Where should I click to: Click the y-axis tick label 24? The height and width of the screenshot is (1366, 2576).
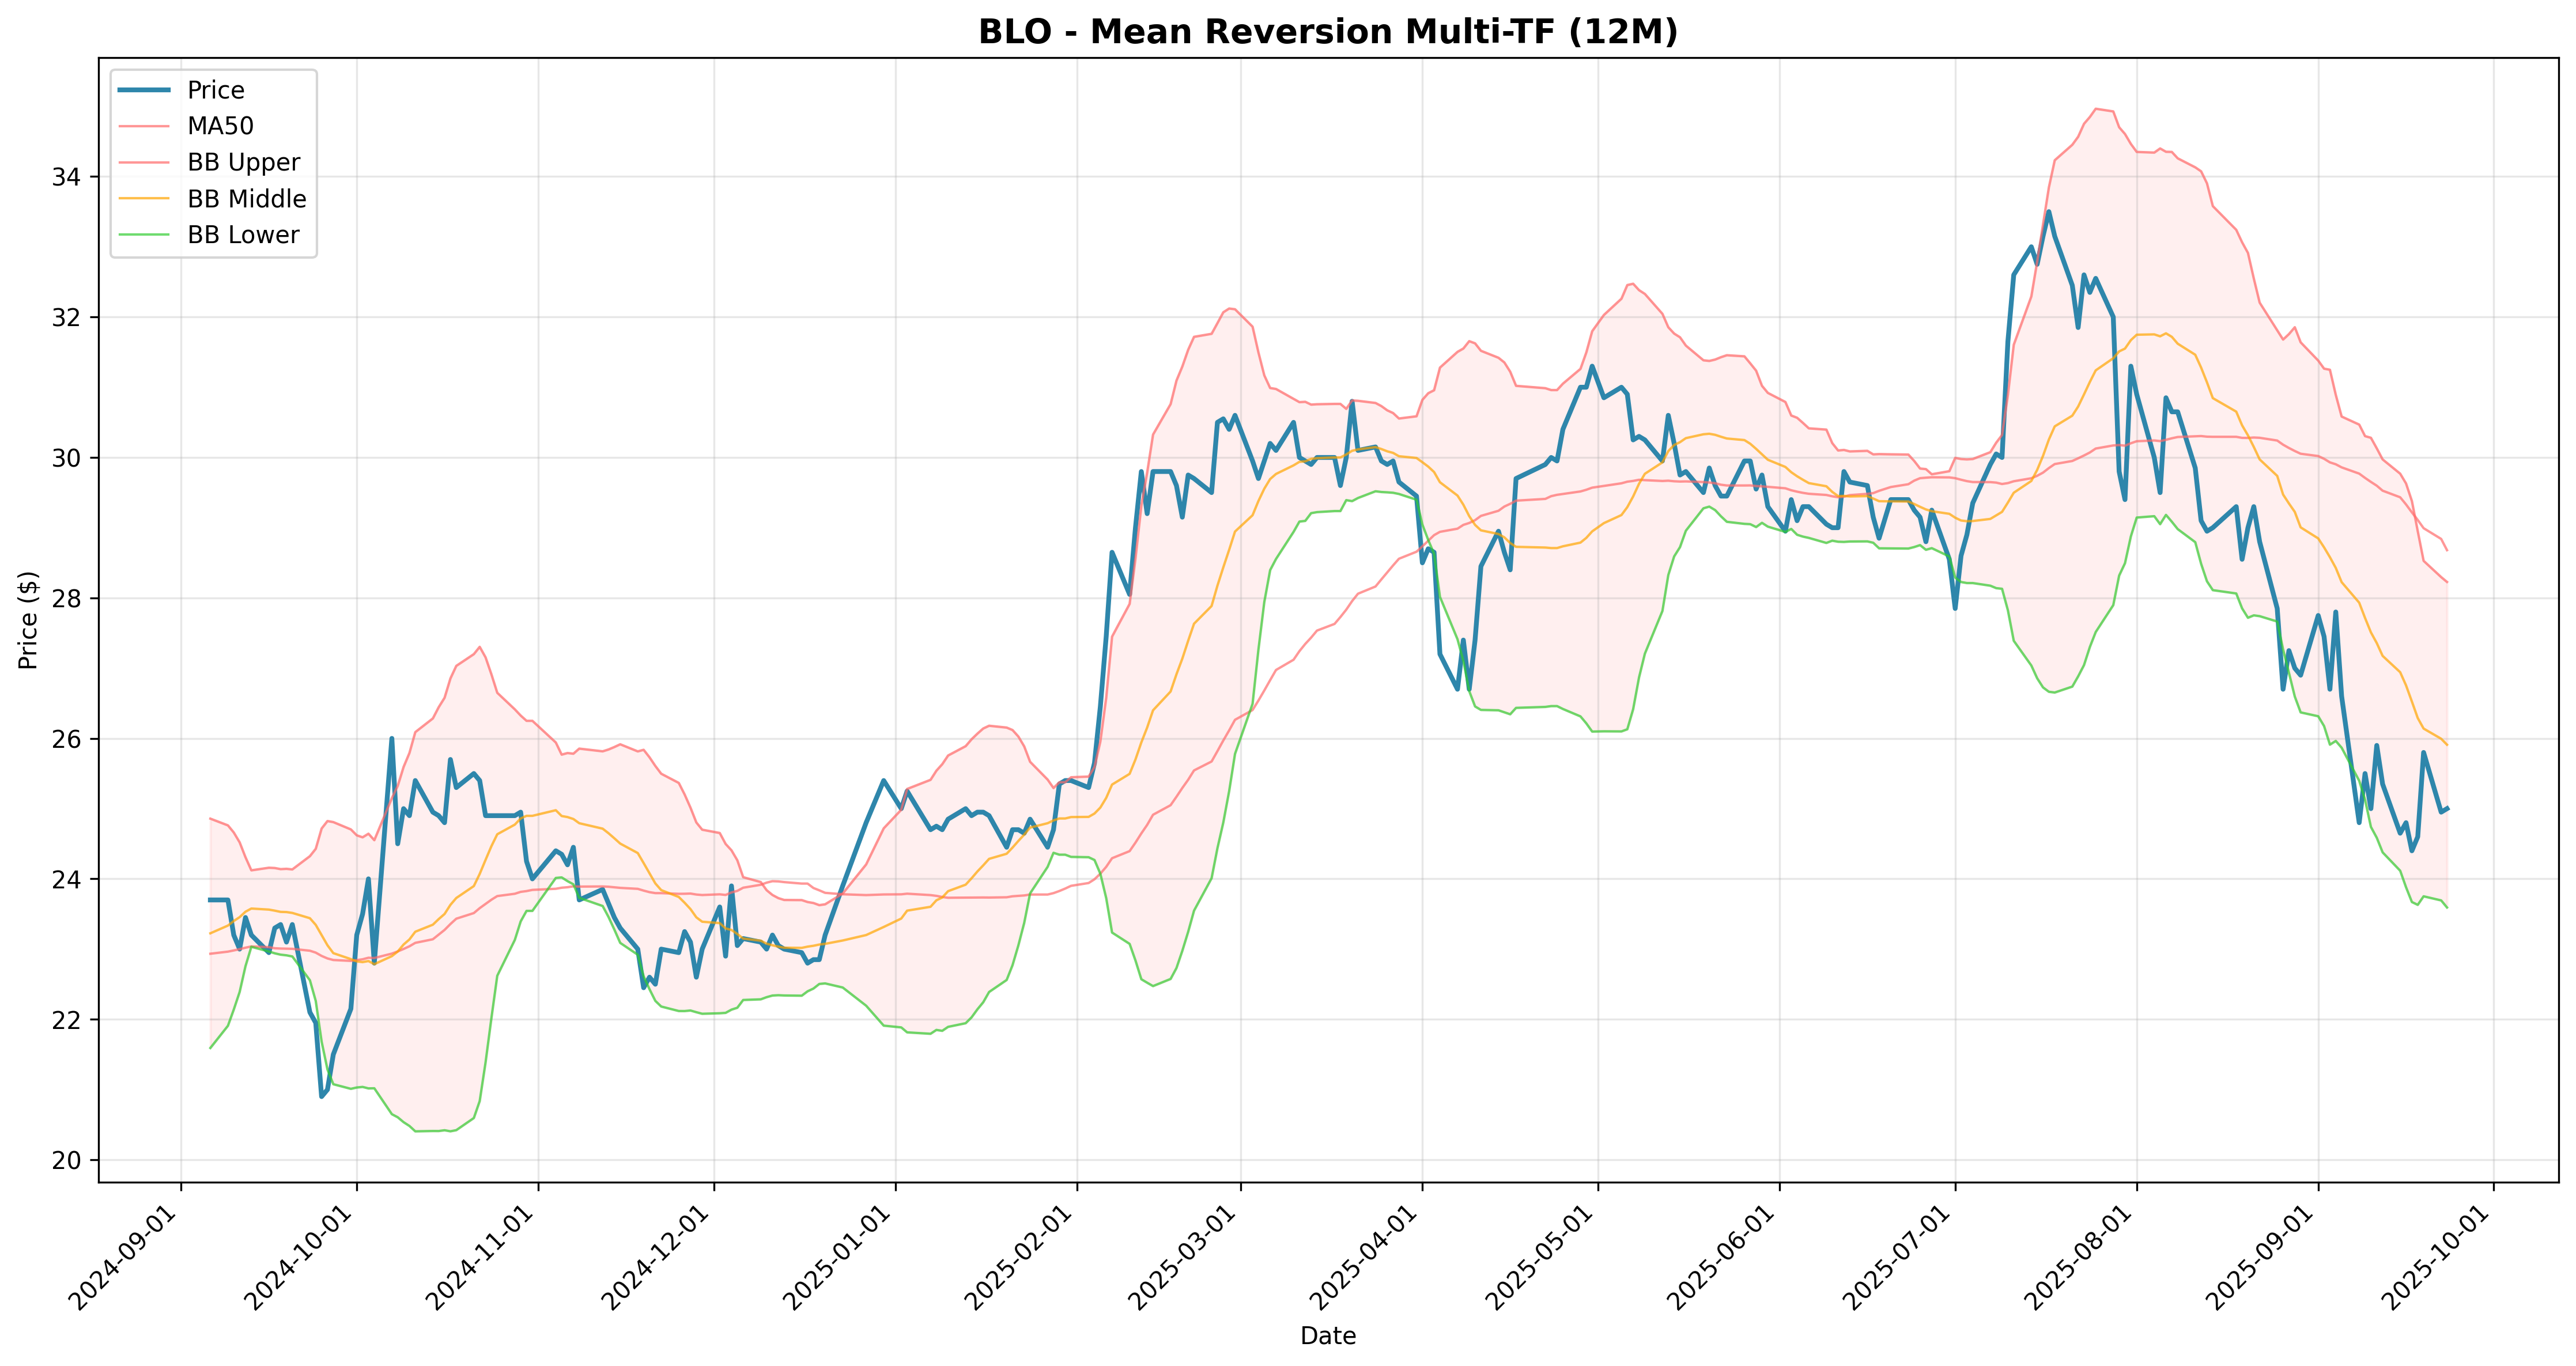[67, 879]
